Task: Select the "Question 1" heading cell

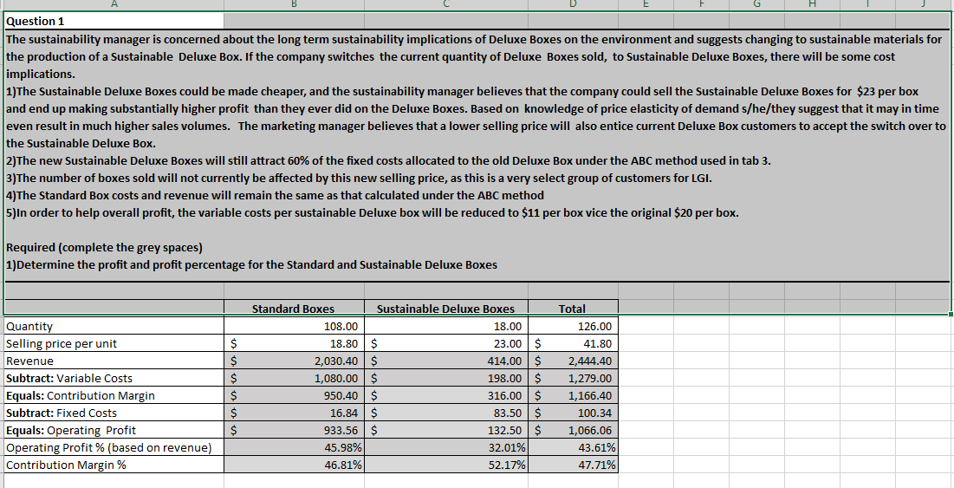Action: 114,22
